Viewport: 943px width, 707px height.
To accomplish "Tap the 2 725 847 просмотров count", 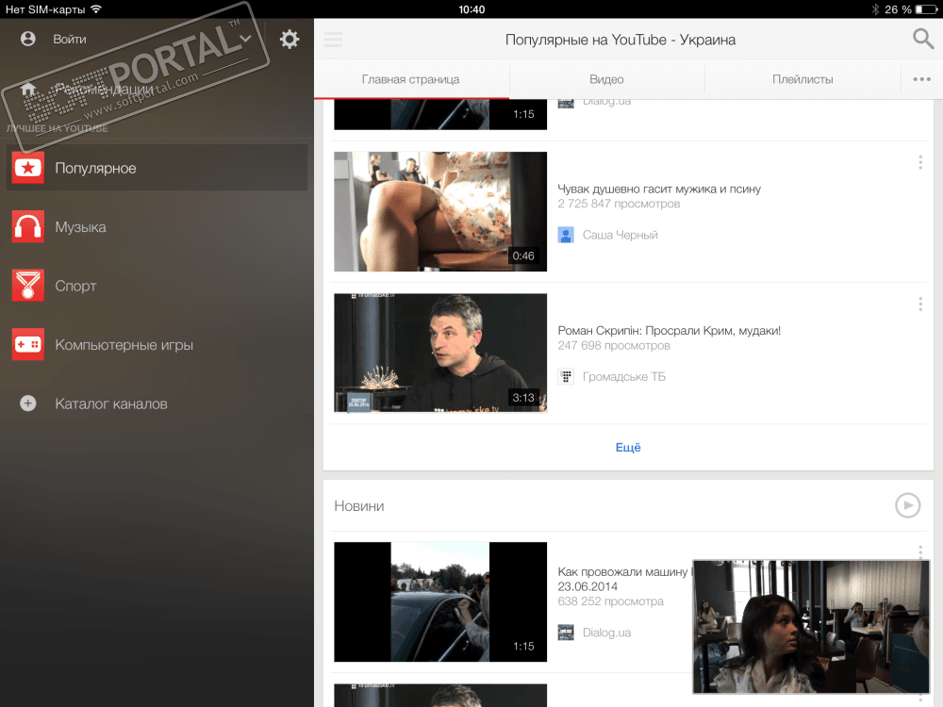I will [x=619, y=204].
